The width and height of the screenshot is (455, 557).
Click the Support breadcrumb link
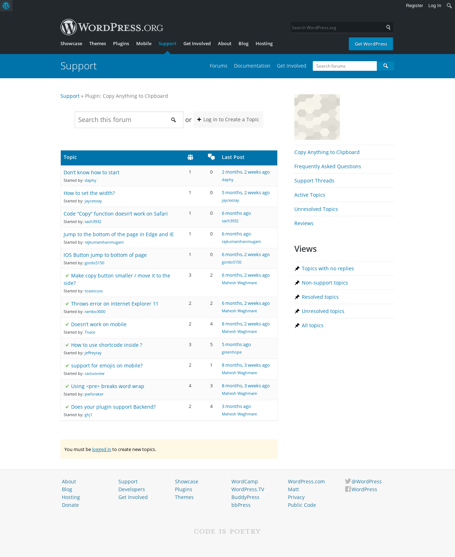point(70,96)
